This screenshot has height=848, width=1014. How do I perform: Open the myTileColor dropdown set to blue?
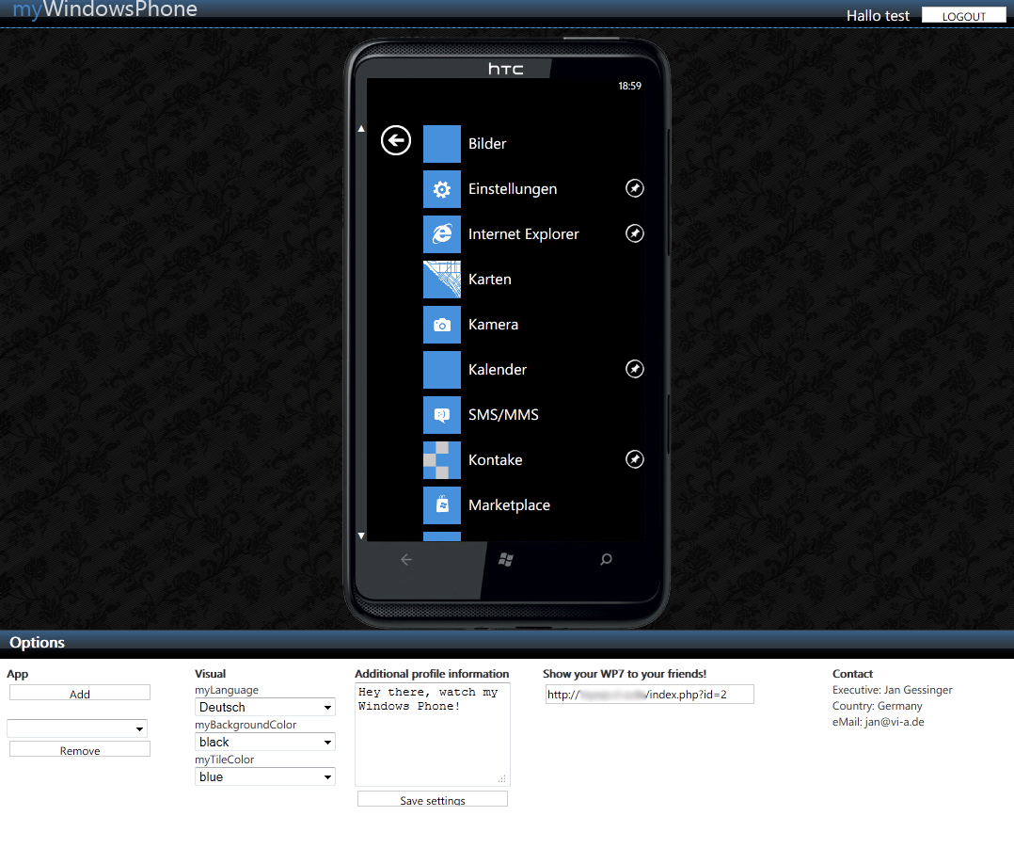[x=265, y=776]
